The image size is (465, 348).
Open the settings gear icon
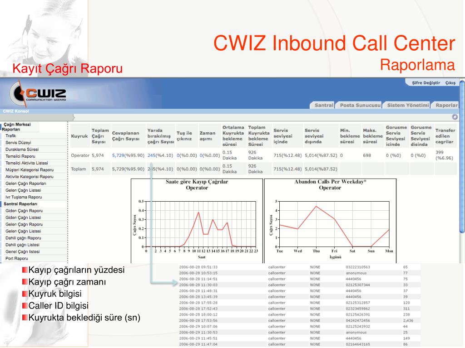click(x=455, y=117)
